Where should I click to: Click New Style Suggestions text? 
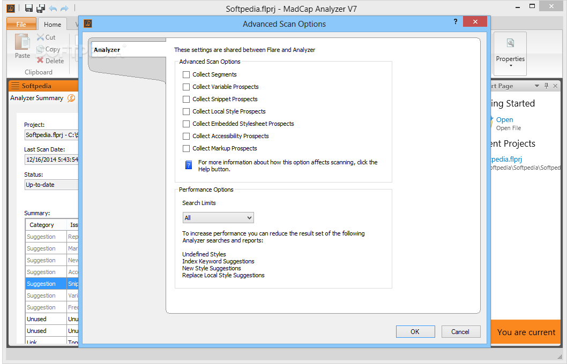pyautogui.click(x=212, y=268)
